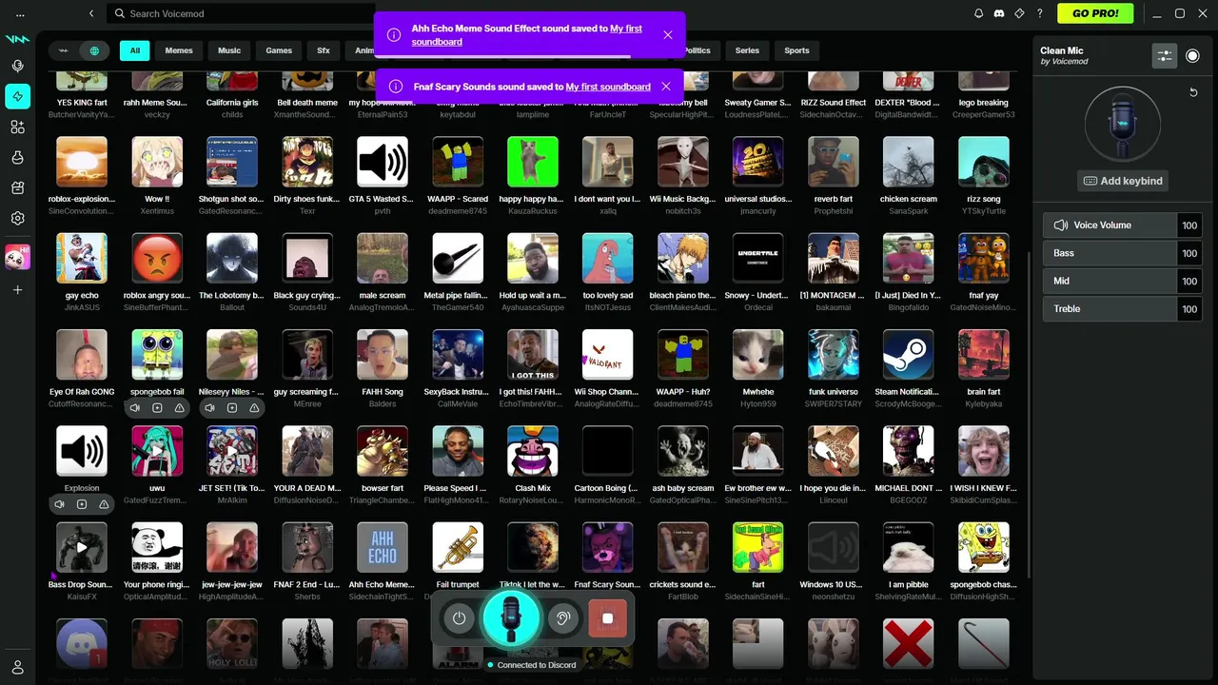Play the uwu sound thumbnail
Viewport: 1218px width, 685px height.
click(x=157, y=451)
